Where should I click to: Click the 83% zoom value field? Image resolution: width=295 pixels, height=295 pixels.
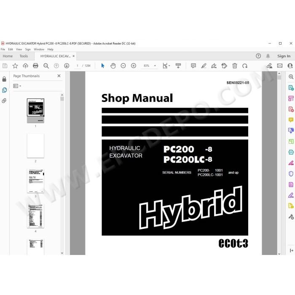(147, 66)
